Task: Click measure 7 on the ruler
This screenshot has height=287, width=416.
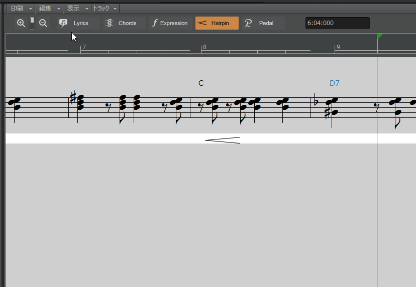Action: [x=84, y=47]
